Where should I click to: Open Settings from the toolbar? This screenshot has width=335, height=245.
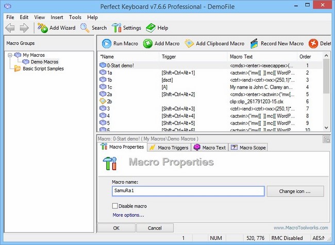(117, 28)
